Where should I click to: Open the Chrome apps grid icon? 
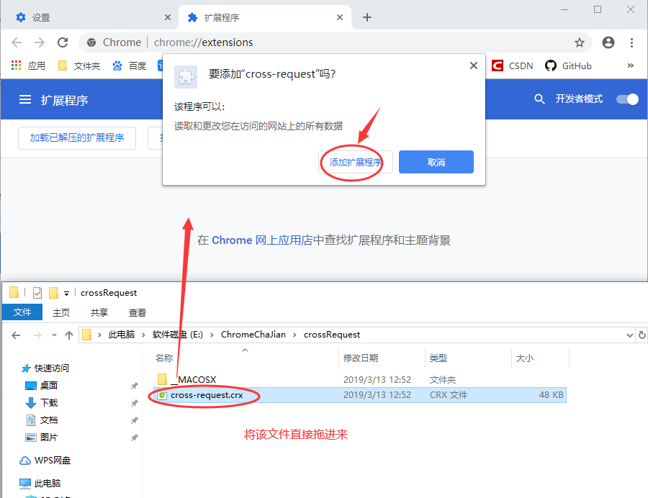(16, 65)
